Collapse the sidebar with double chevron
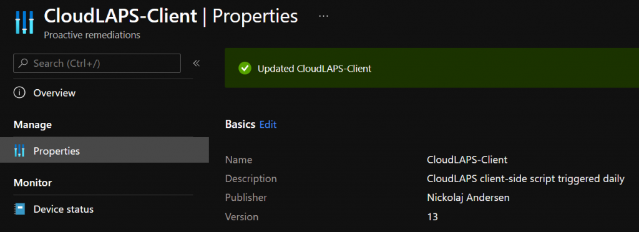 [197, 63]
